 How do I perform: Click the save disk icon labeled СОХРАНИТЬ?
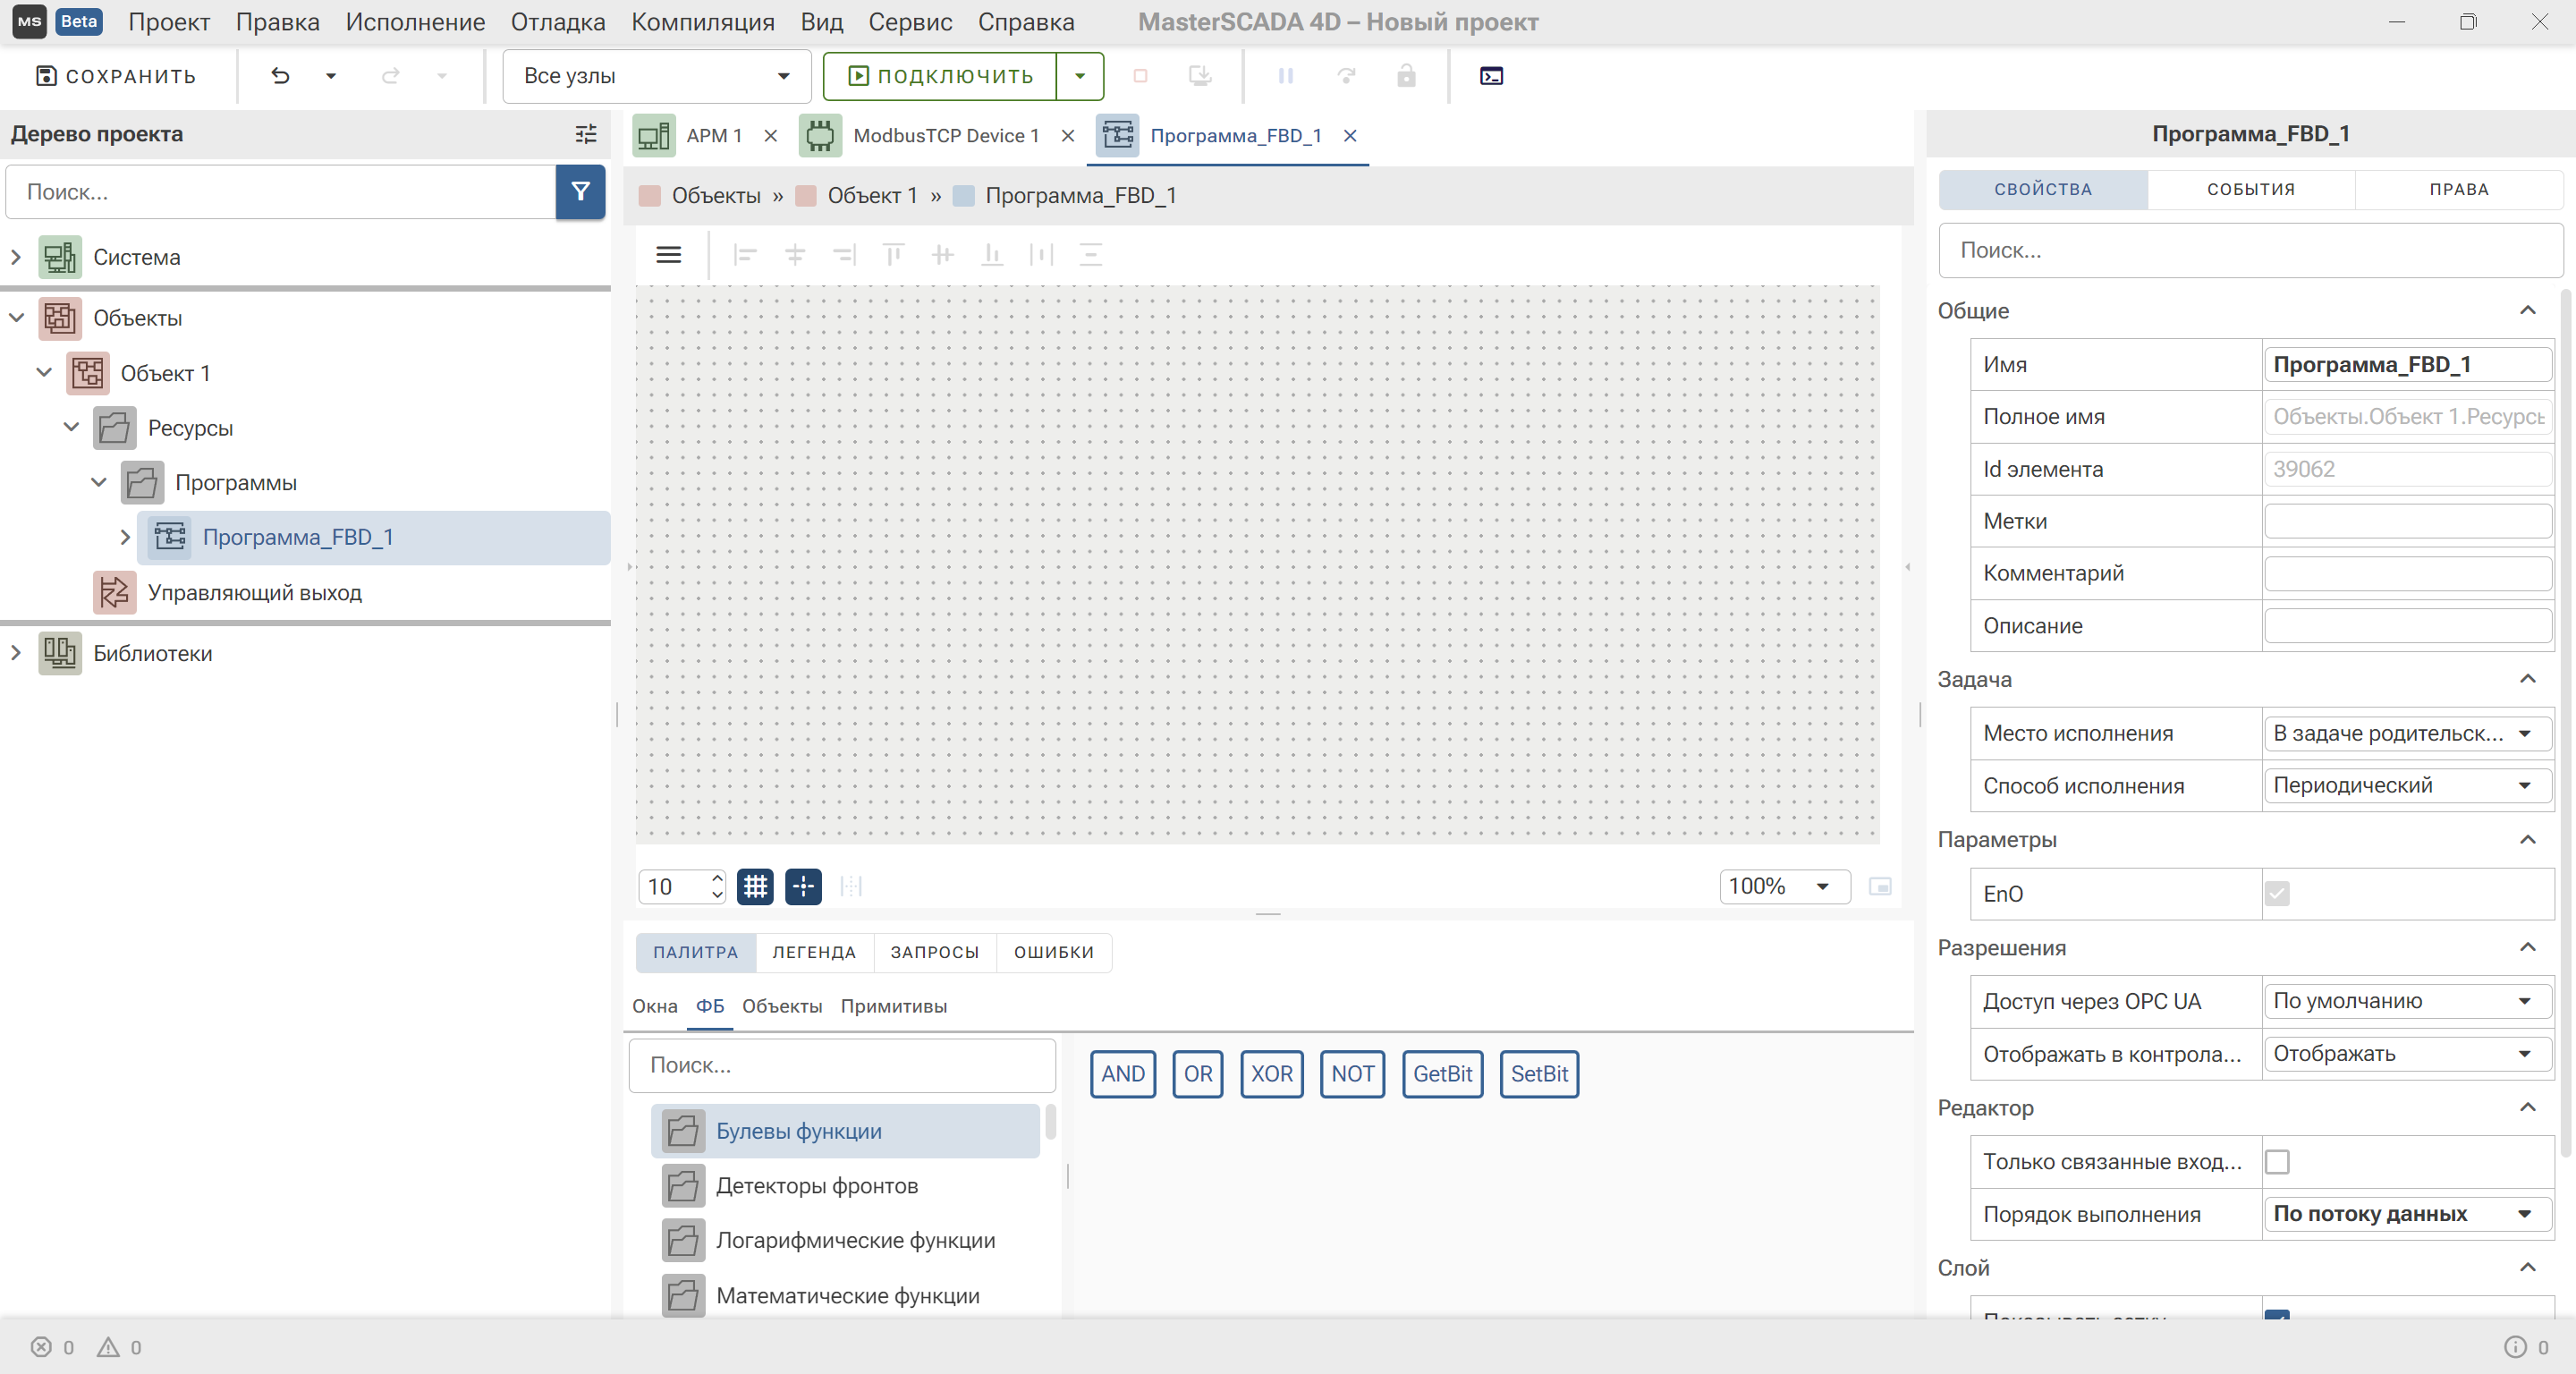[46, 76]
